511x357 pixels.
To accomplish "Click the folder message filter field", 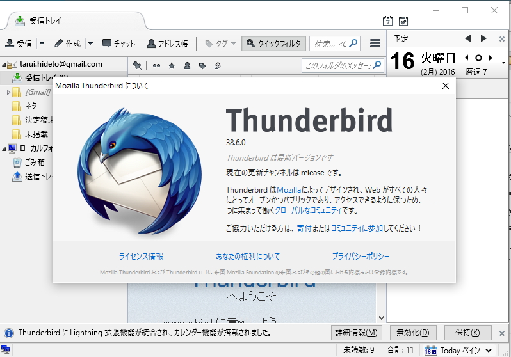I will (343, 65).
